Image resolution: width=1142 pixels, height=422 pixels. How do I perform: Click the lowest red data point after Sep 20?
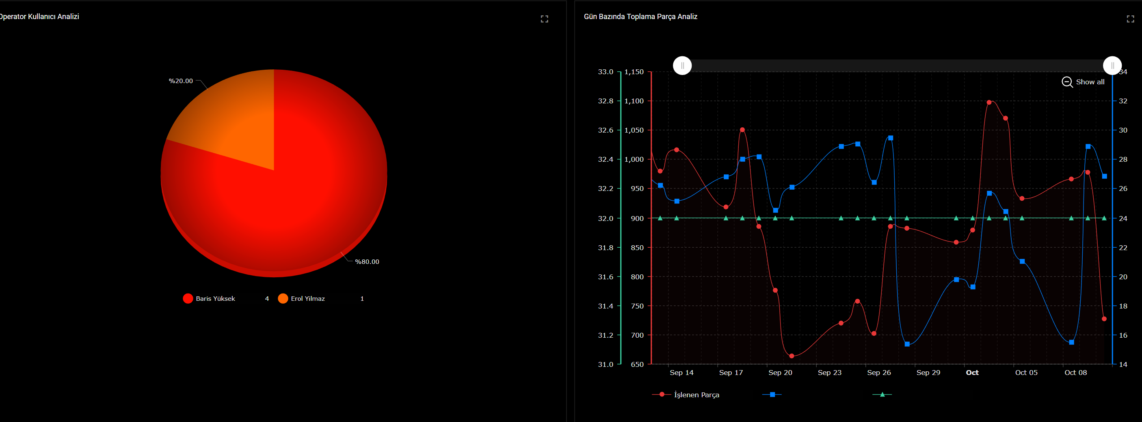click(792, 356)
